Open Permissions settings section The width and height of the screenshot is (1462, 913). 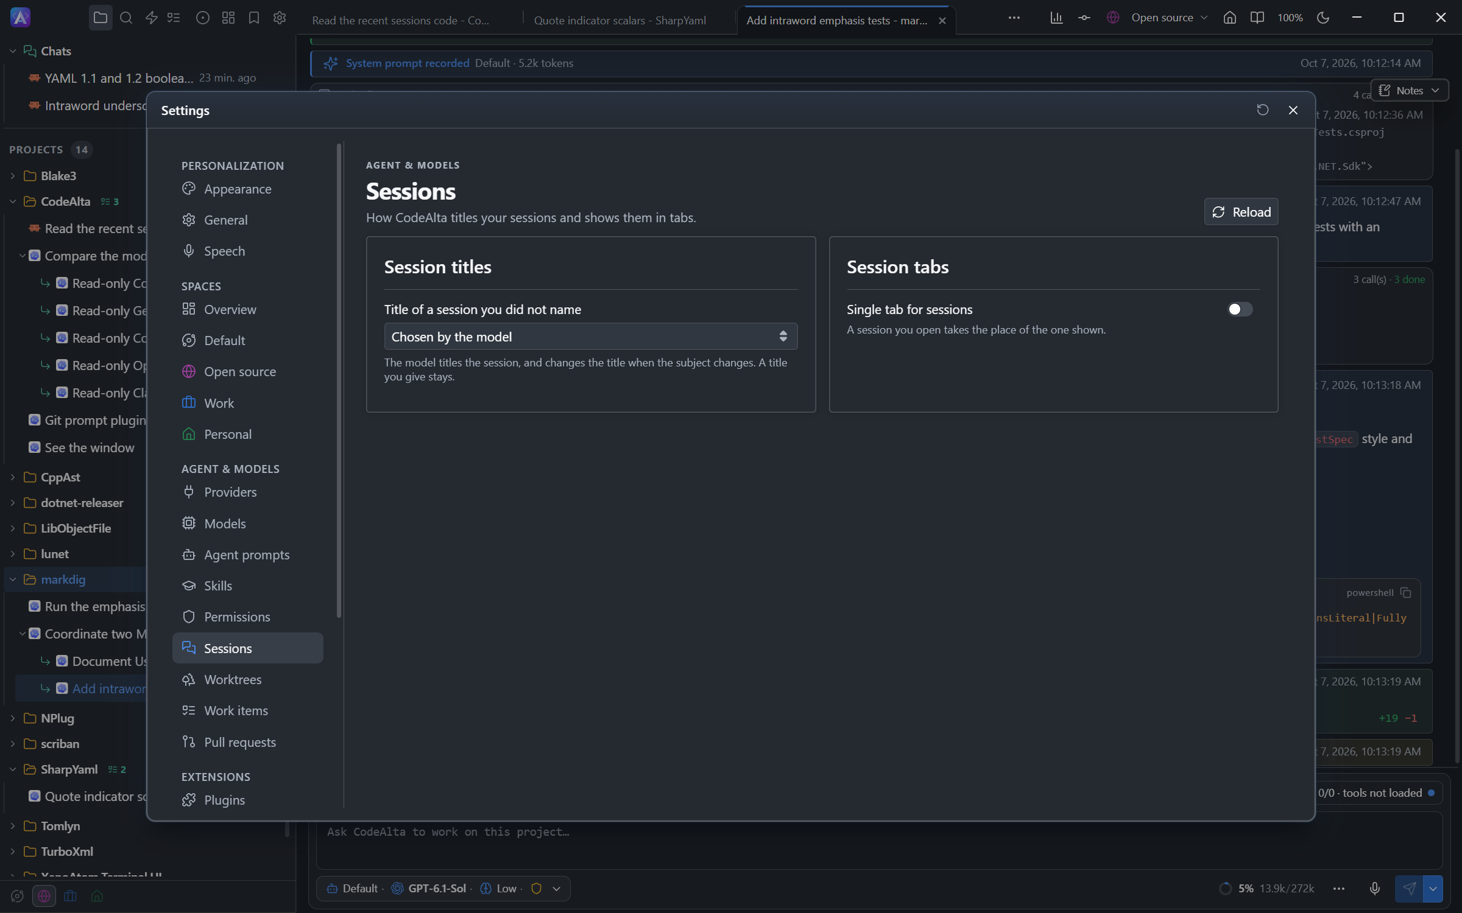247,617
